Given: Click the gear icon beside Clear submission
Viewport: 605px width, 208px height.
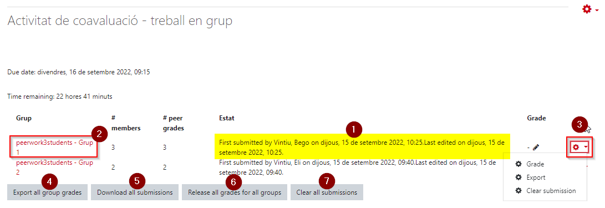Looking at the screenshot, I should pyautogui.click(x=519, y=191).
